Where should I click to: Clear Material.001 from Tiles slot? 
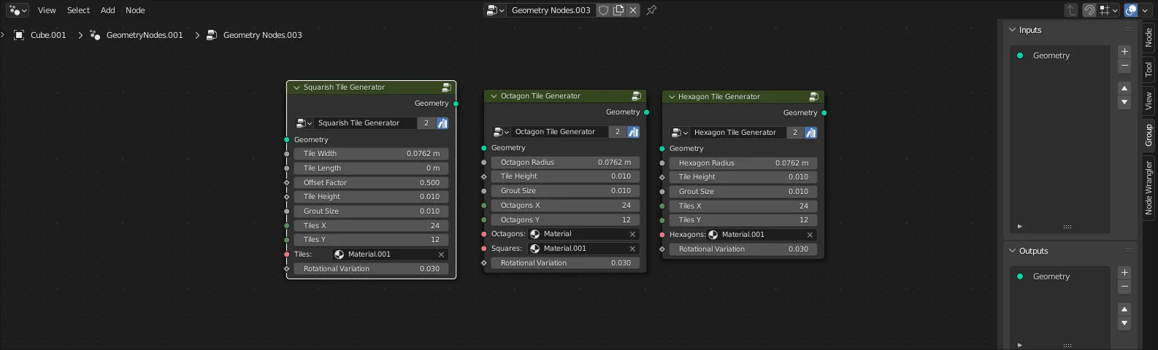[441, 254]
